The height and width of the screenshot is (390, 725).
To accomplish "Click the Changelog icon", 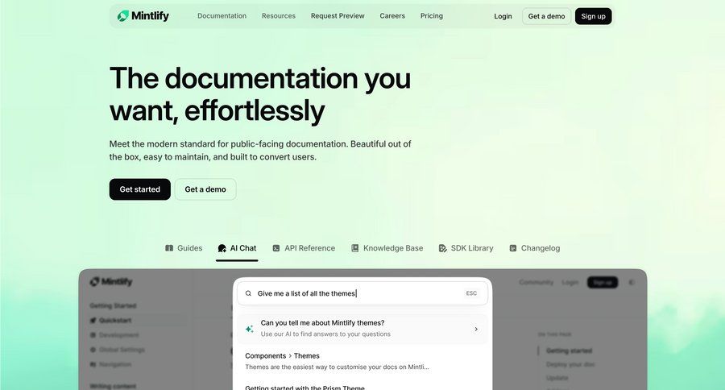I will (x=513, y=248).
